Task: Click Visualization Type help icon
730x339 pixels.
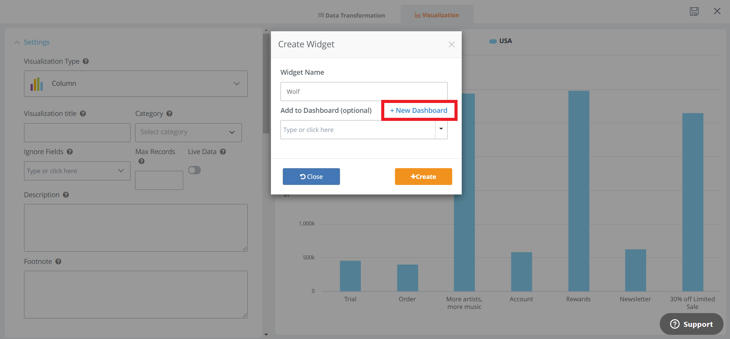Action: (x=86, y=61)
